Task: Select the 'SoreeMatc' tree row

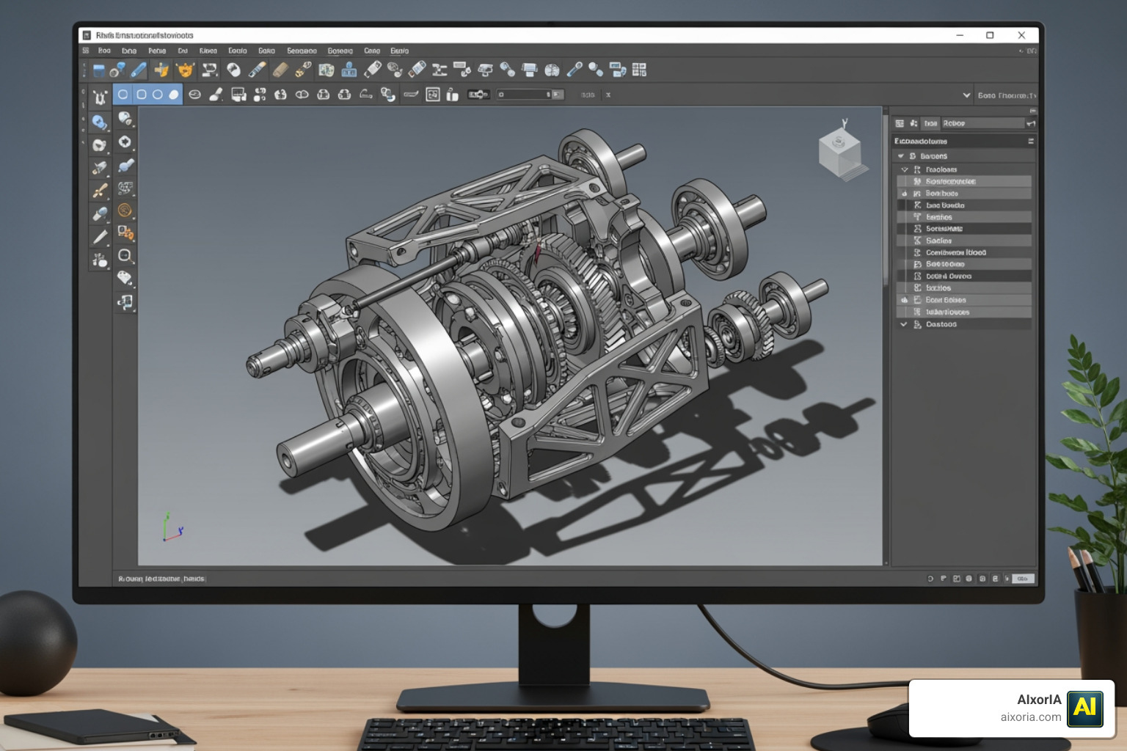Action: pos(964,229)
